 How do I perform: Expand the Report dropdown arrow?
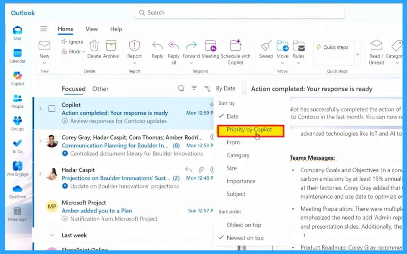click(134, 63)
